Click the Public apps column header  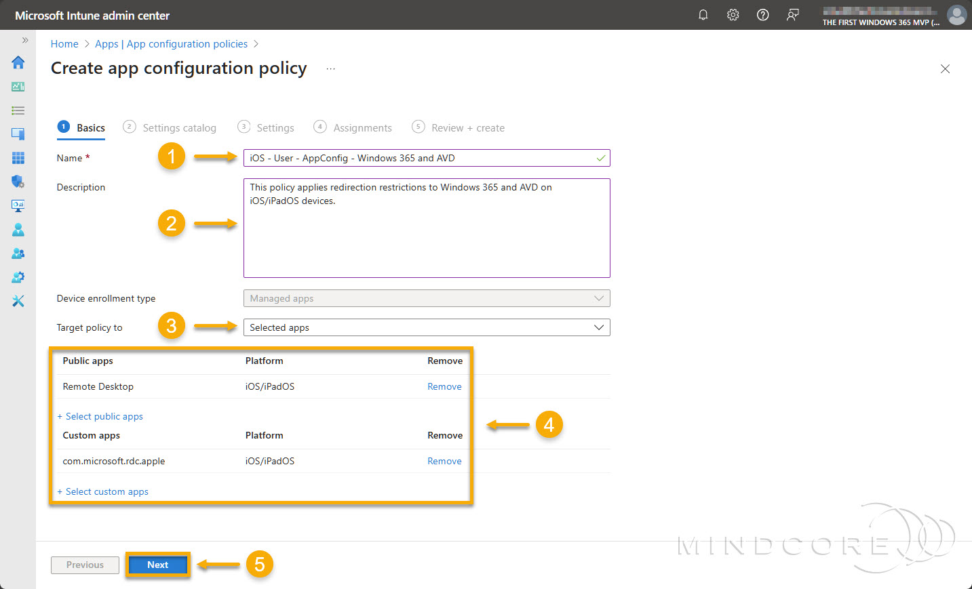point(88,361)
